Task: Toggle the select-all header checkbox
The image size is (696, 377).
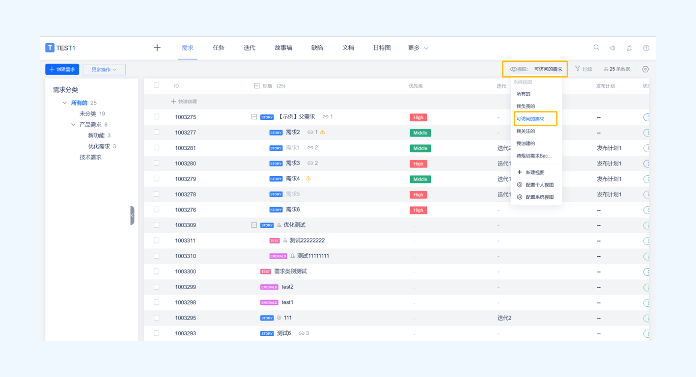Action: 157,85
